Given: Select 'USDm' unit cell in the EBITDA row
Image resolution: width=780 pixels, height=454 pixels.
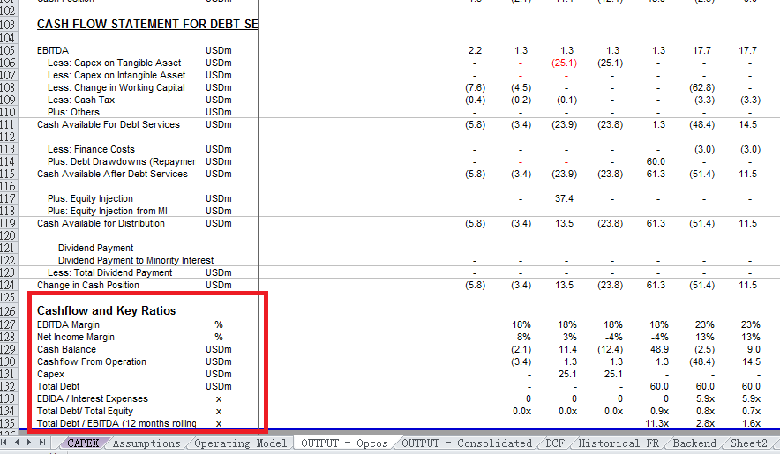Looking at the screenshot, I should click(218, 50).
